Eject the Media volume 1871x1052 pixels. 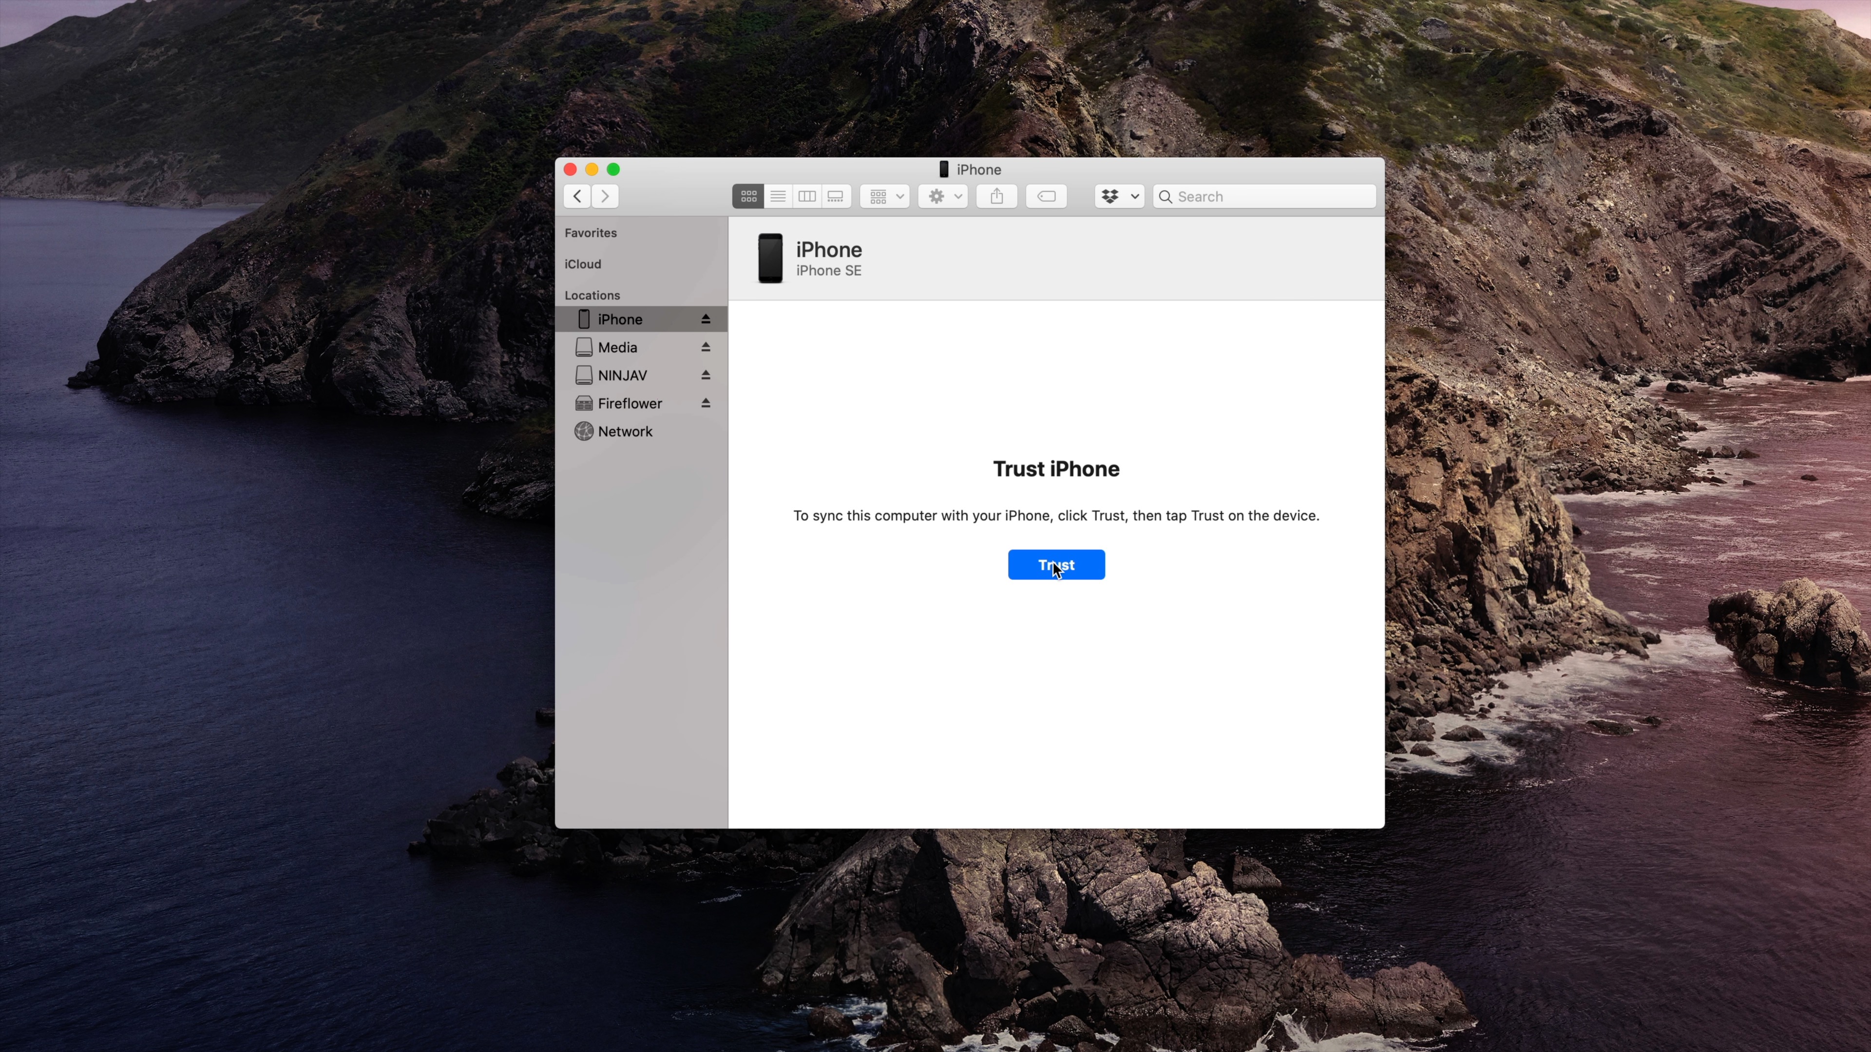click(x=705, y=347)
